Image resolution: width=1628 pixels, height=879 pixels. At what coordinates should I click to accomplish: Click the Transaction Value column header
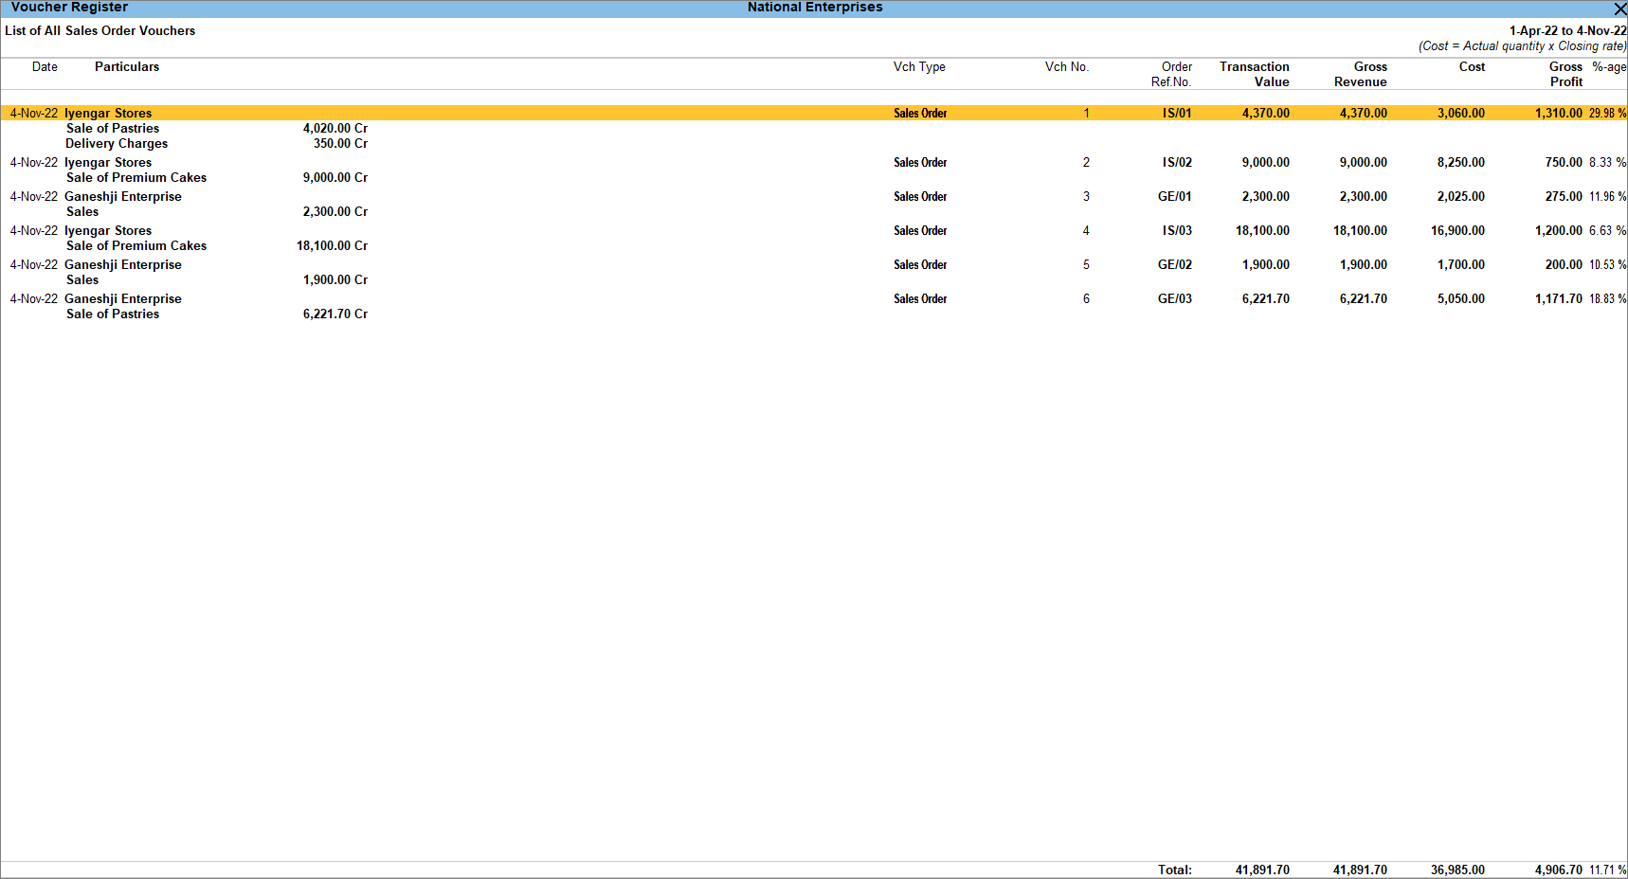point(1255,75)
